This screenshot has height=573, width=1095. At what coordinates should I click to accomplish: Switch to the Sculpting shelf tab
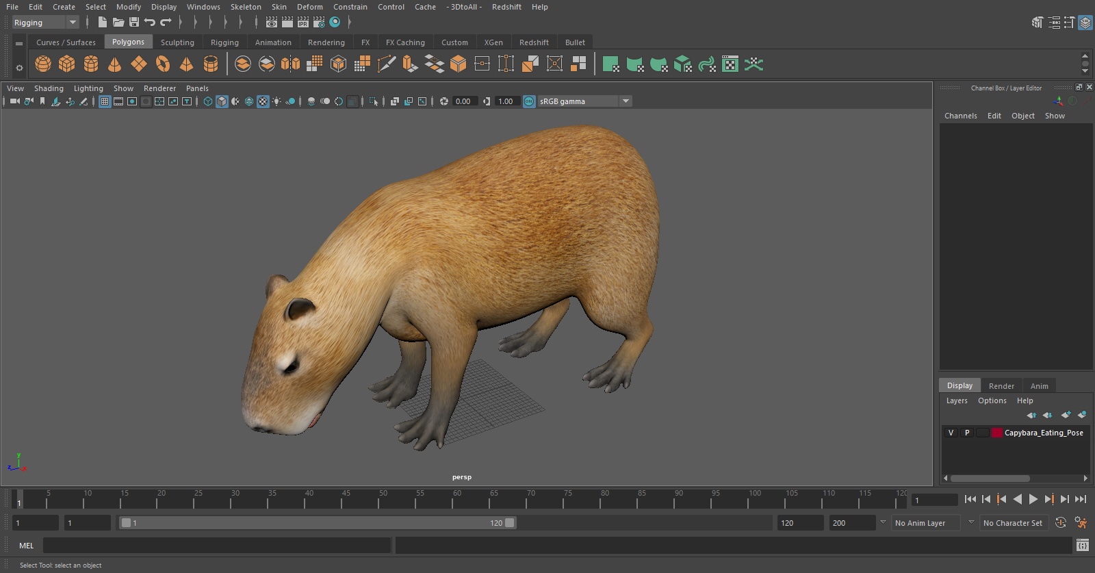pyautogui.click(x=177, y=42)
